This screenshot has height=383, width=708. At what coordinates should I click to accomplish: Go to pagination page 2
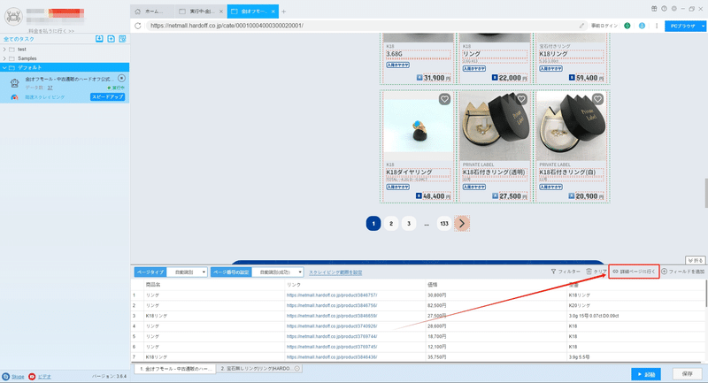point(391,223)
